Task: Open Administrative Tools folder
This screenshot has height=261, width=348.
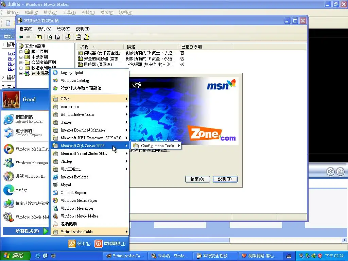Action: [x=90, y=114]
